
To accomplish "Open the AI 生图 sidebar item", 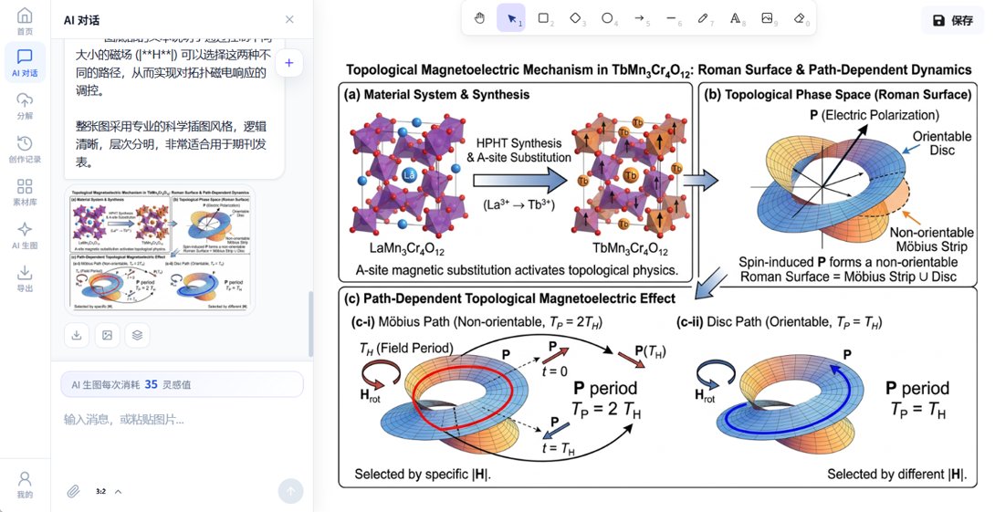I will (25, 235).
